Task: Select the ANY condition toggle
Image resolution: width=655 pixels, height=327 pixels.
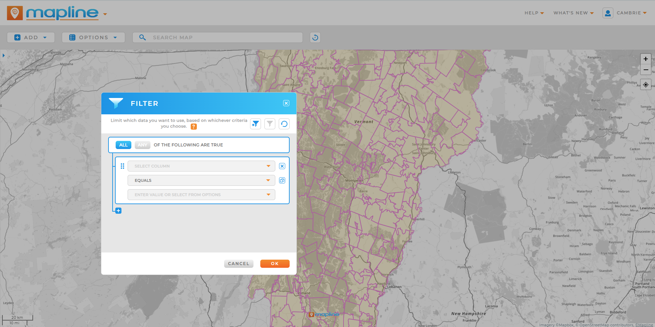Action: [143, 145]
